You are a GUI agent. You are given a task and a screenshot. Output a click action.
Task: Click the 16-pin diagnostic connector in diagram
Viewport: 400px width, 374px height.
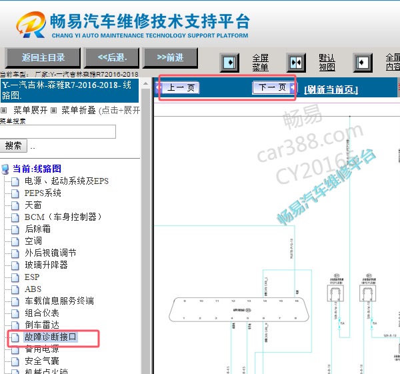coord(239,310)
